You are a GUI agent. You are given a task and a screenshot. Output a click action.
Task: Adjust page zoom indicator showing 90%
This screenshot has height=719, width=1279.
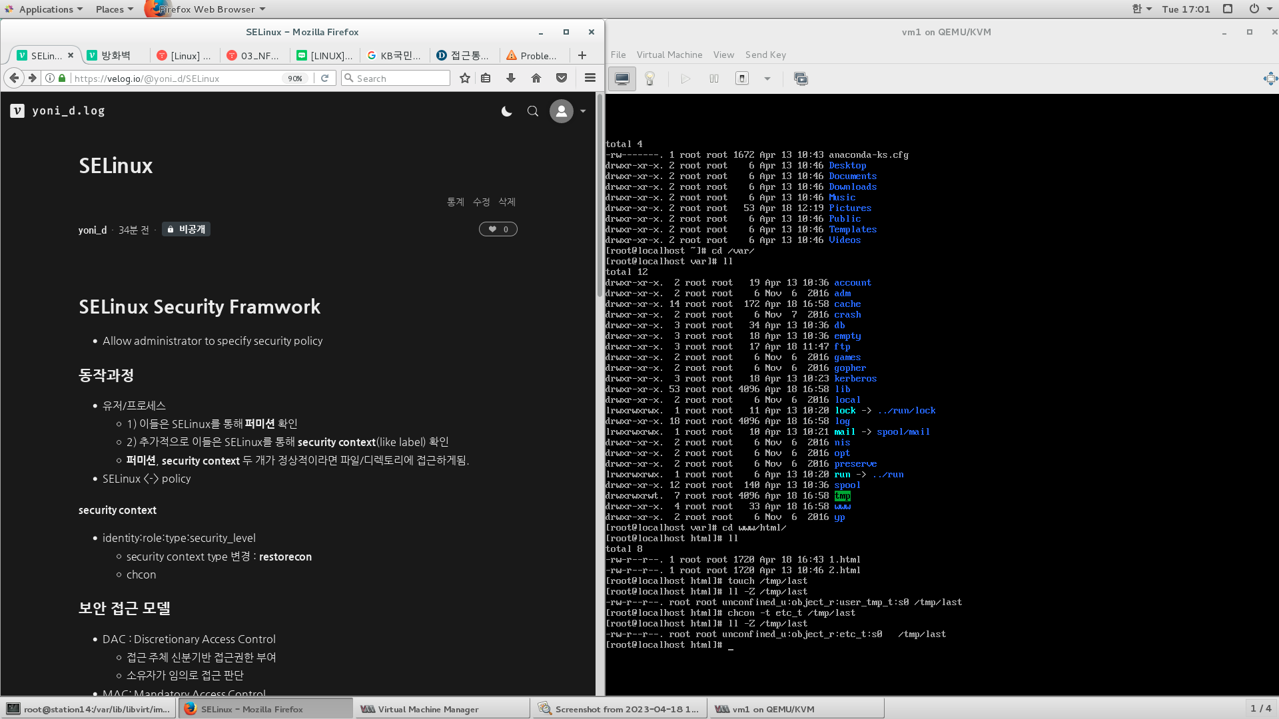295,78
